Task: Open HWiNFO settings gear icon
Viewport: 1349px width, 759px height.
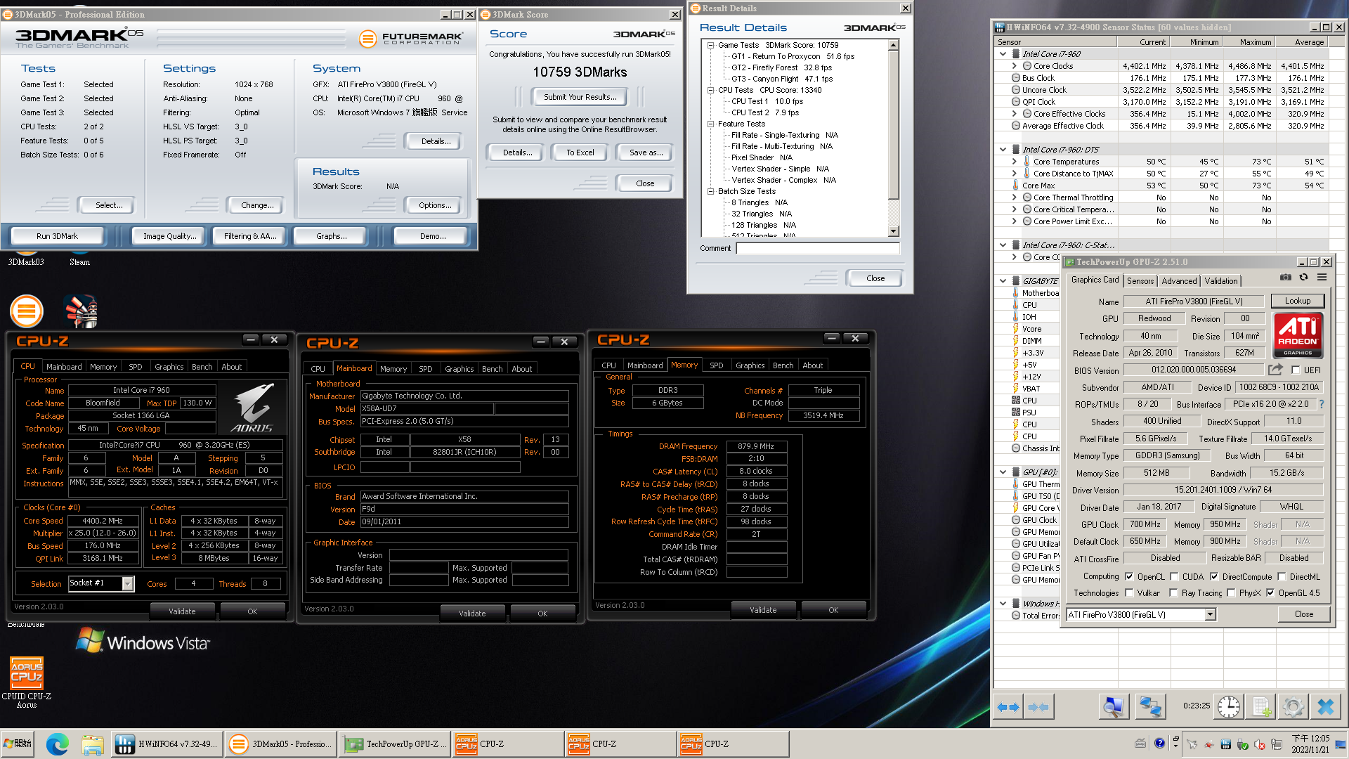Action: [x=1293, y=707]
